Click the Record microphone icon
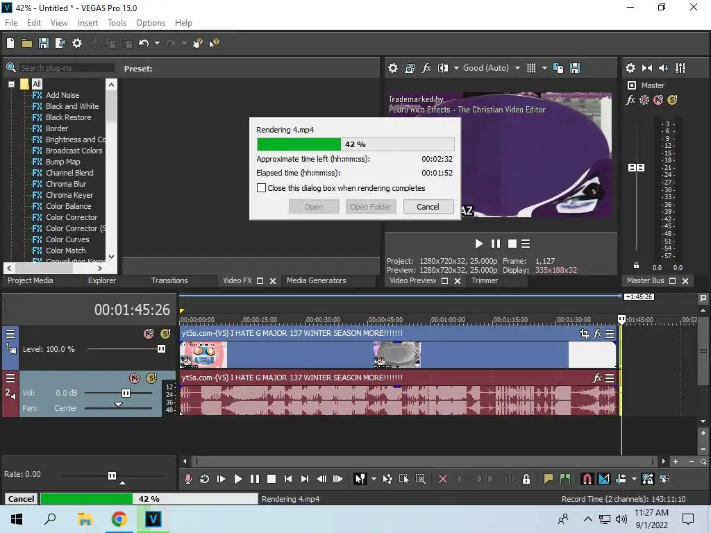 pyautogui.click(x=187, y=479)
